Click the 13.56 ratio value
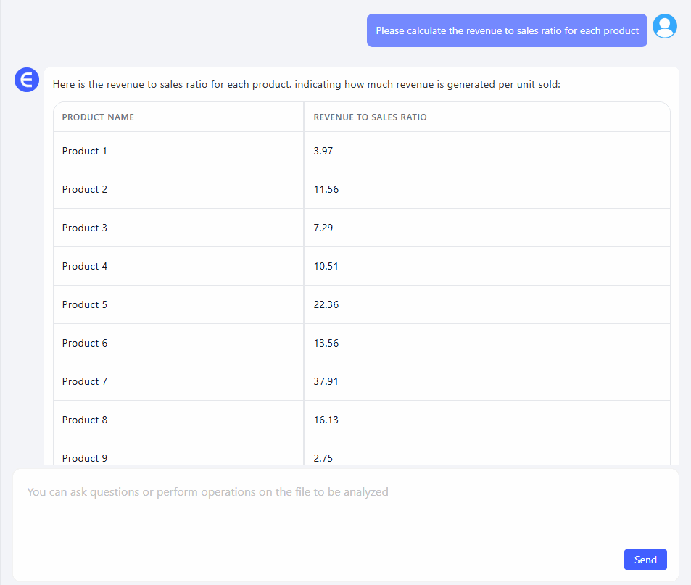The width and height of the screenshot is (691, 585). click(x=326, y=343)
